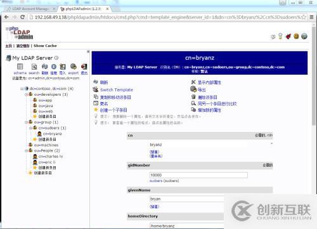Click the page vertical scrollbar
This screenshot has height=229, width=317.
click(x=314, y=76)
